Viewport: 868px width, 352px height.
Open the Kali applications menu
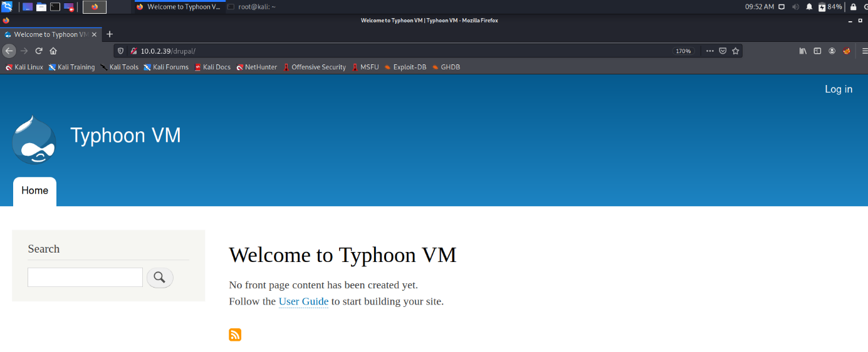point(7,7)
